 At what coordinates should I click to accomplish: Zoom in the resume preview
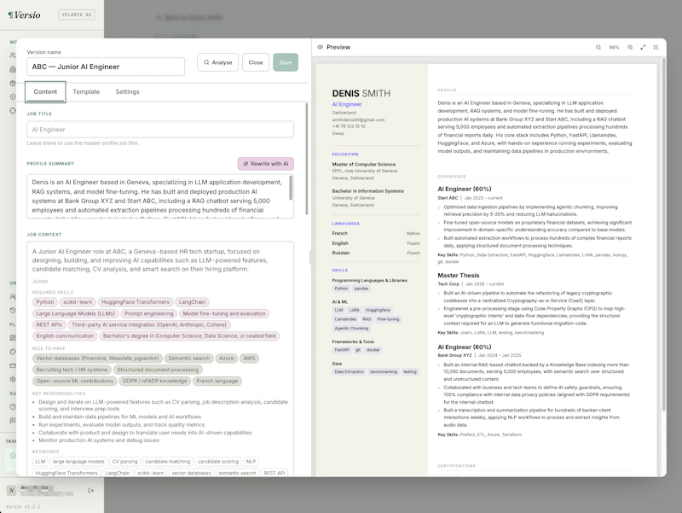630,47
